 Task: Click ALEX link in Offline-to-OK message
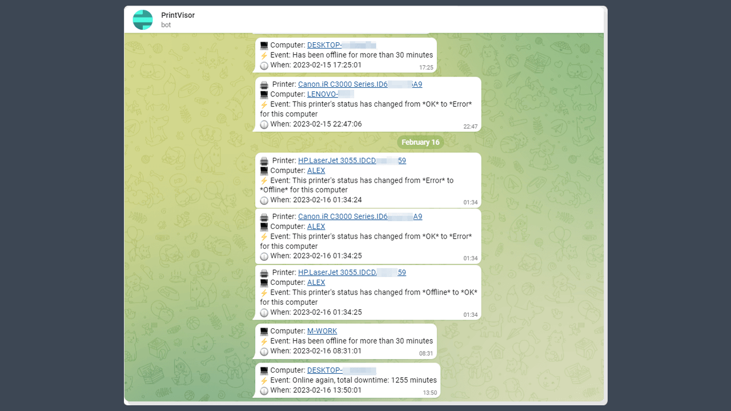click(316, 283)
